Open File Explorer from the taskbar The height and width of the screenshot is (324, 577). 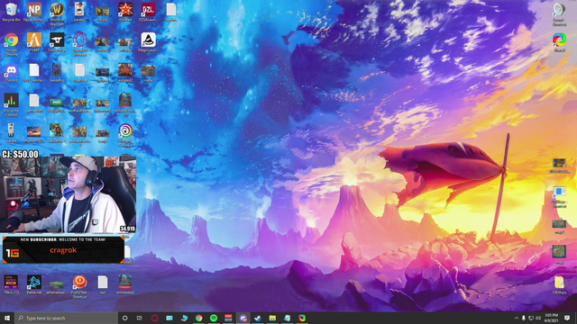(272, 318)
